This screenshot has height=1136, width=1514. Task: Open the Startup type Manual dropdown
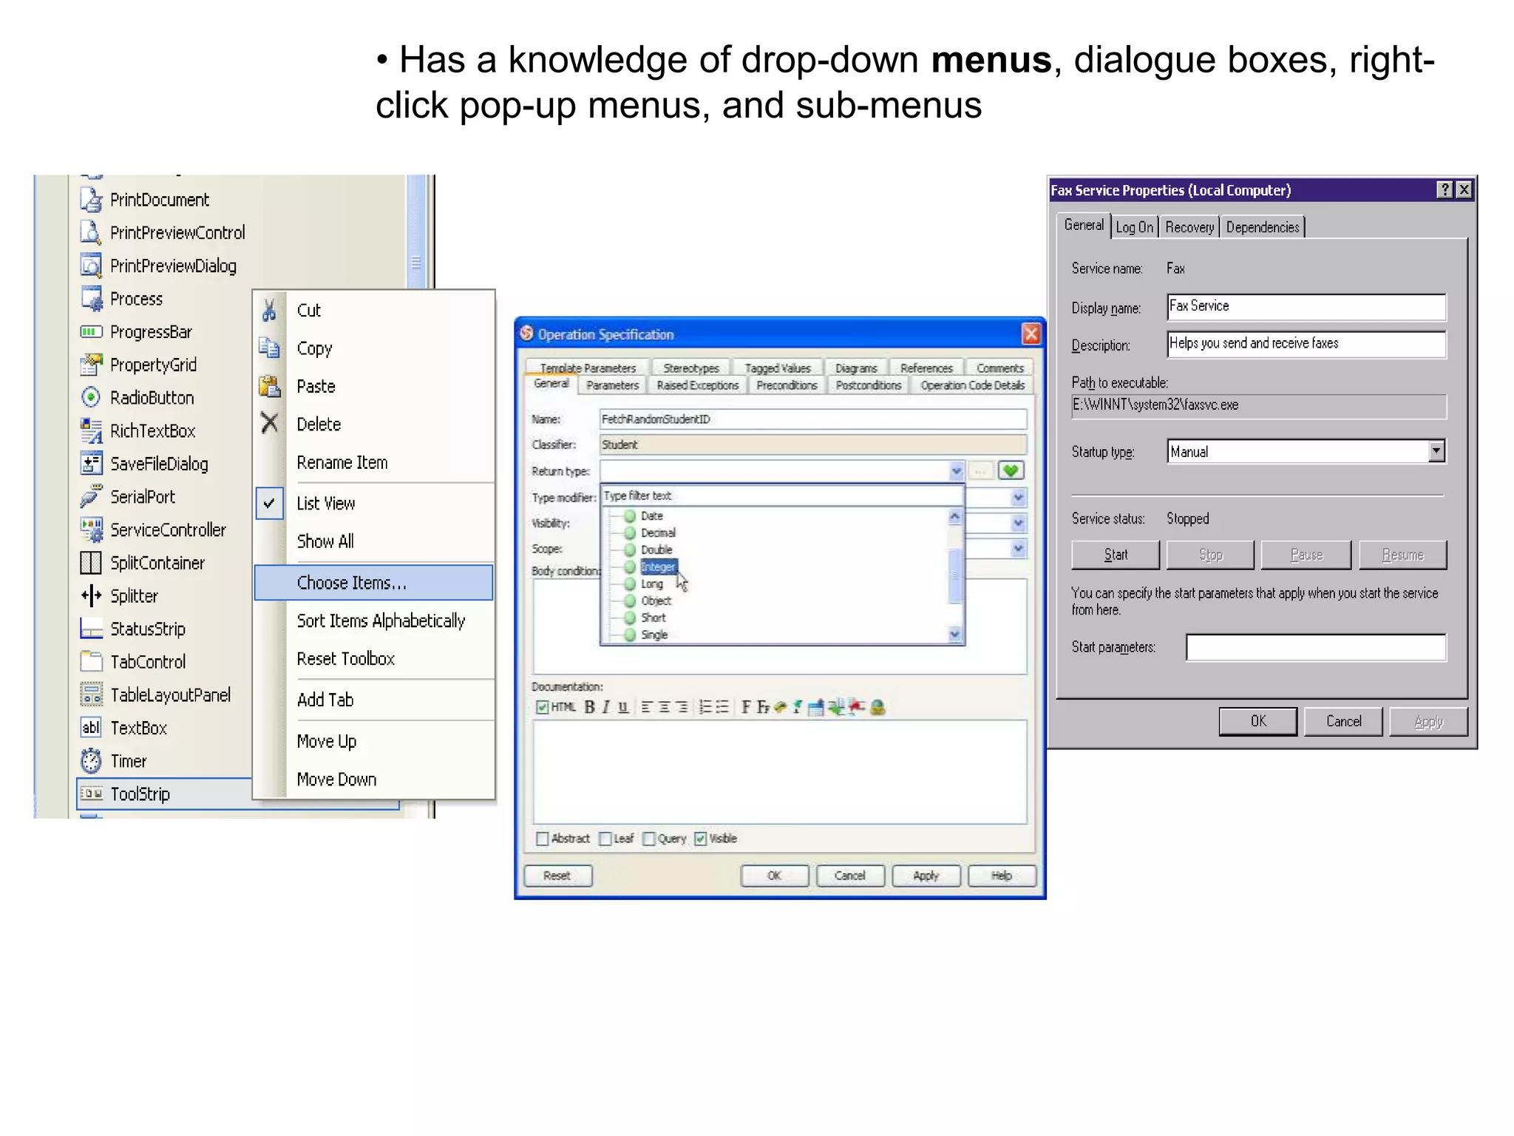pos(1436,451)
